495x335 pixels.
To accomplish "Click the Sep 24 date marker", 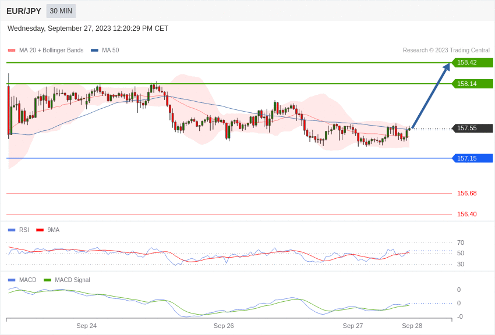I will point(87,326).
